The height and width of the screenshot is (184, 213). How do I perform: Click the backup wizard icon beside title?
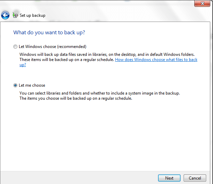15,15
